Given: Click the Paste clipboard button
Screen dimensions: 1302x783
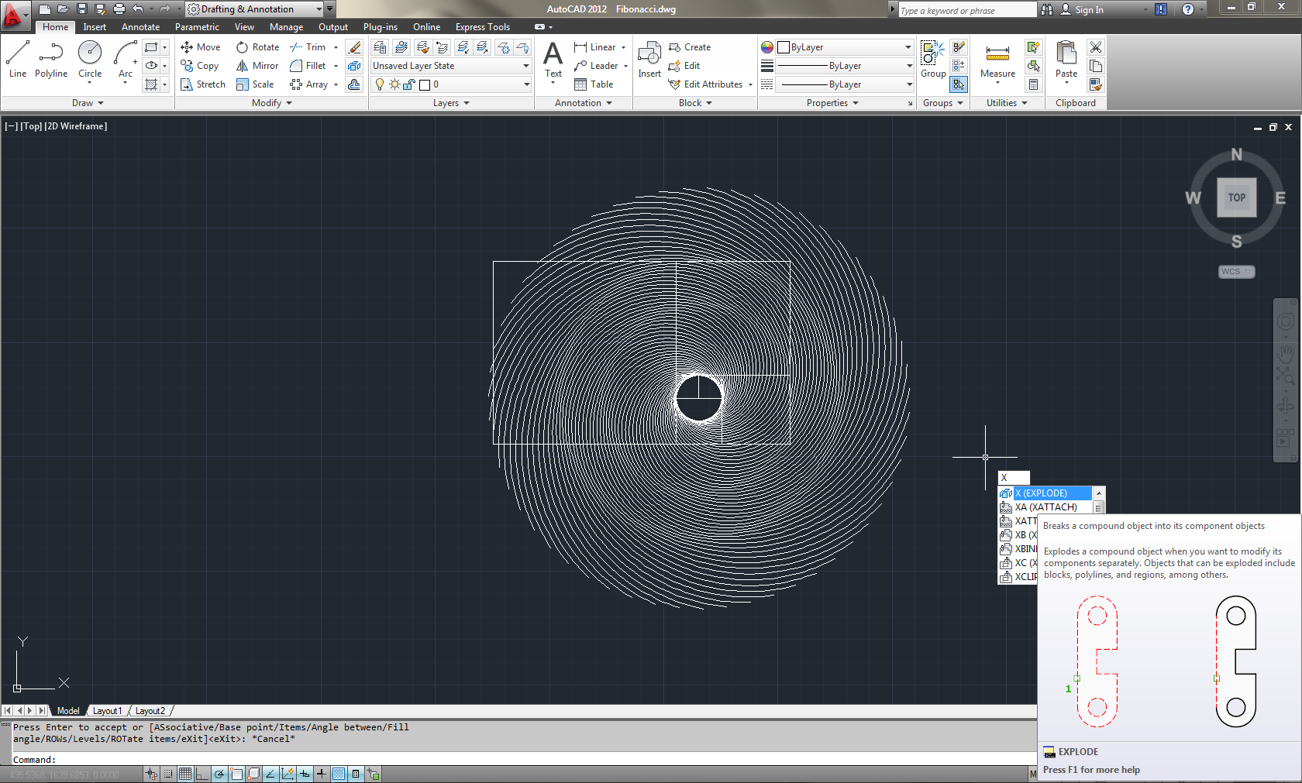Looking at the screenshot, I should (x=1066, y=60).
